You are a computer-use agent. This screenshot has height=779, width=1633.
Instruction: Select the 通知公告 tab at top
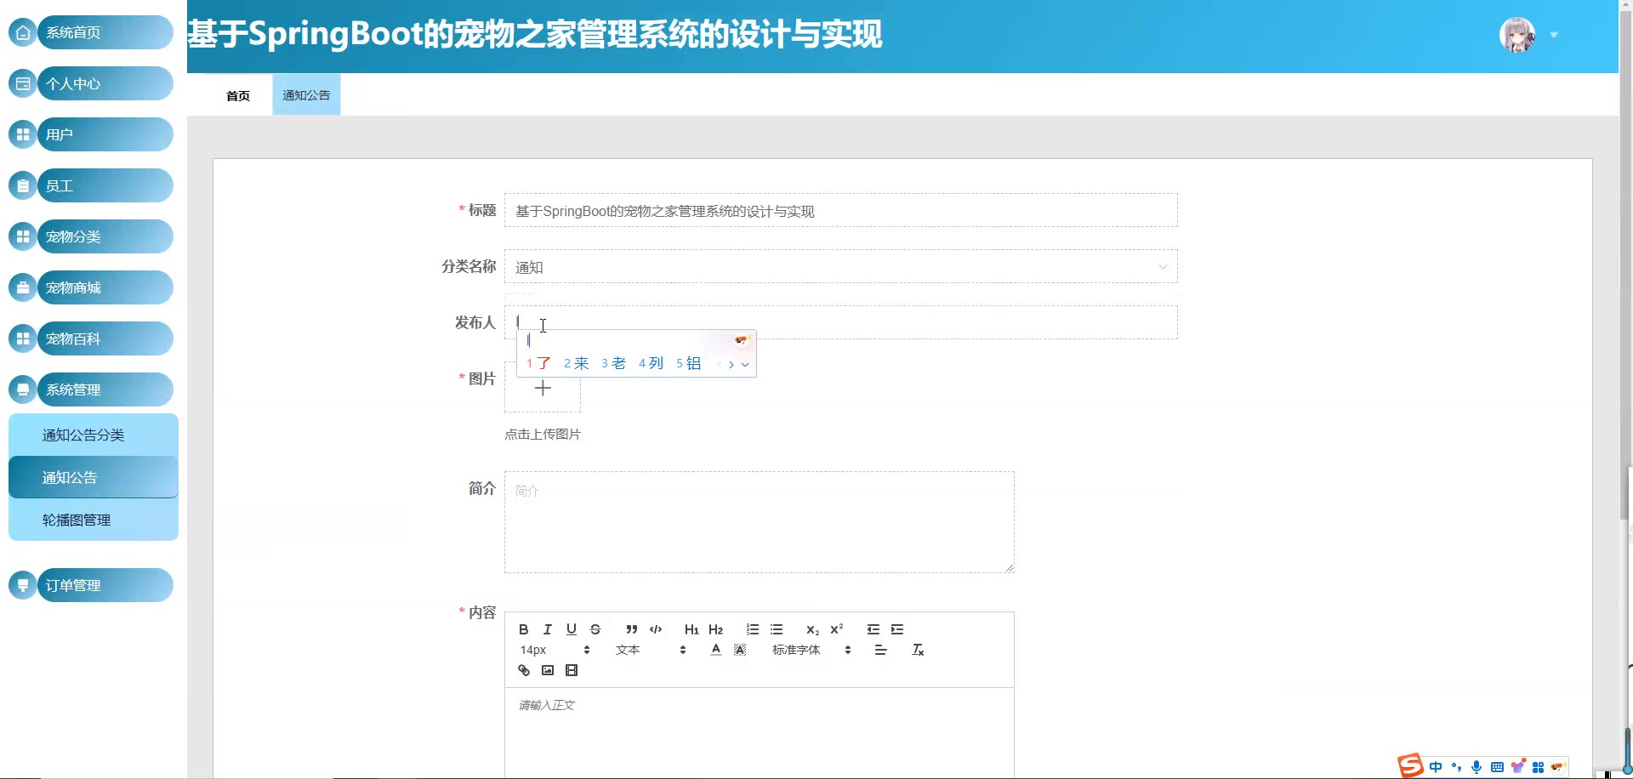click(306, 95)
